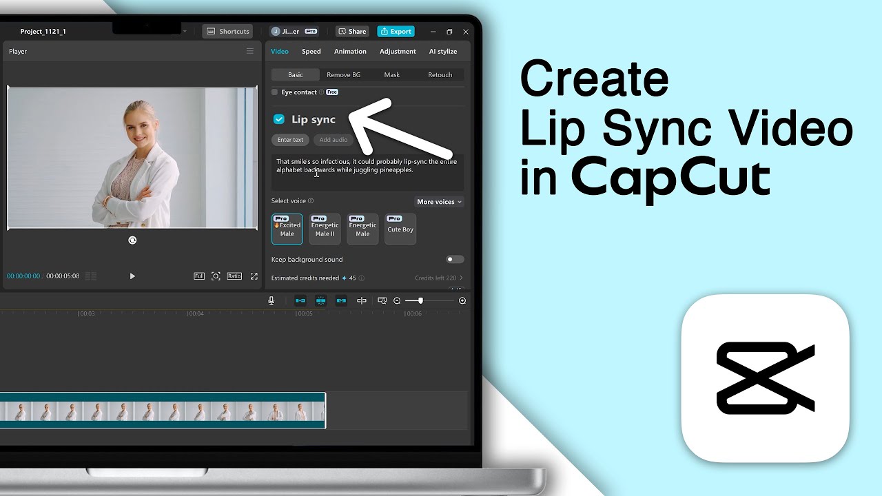The width and height of the screenshot is (882, 496).
Task: Click into the lip sync text field
Action: pos(367,172)
